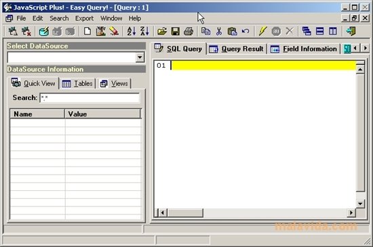Run the query with lightning bolt icon
This screenshot has height=247, width=373.
(262, 31)
